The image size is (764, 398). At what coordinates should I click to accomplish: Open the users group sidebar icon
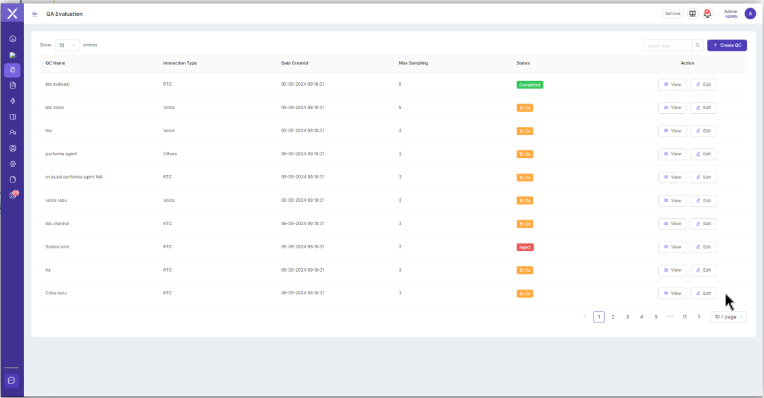click(x=12, y=132)
